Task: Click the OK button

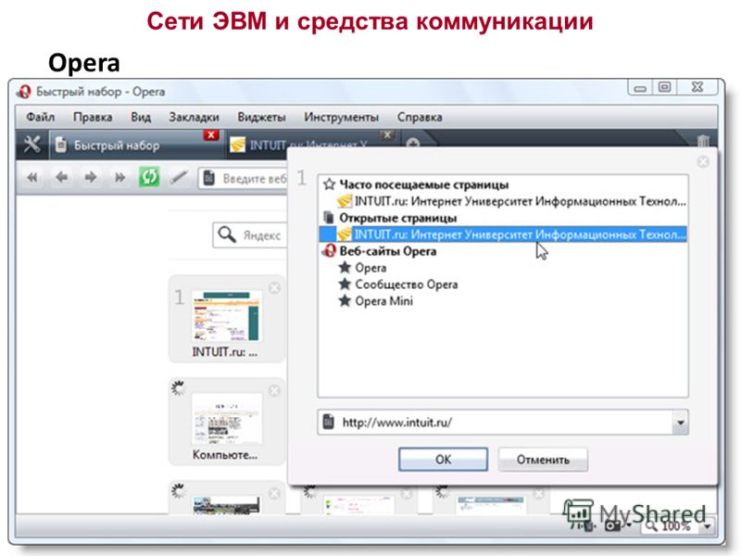Action: click(443, 459)
